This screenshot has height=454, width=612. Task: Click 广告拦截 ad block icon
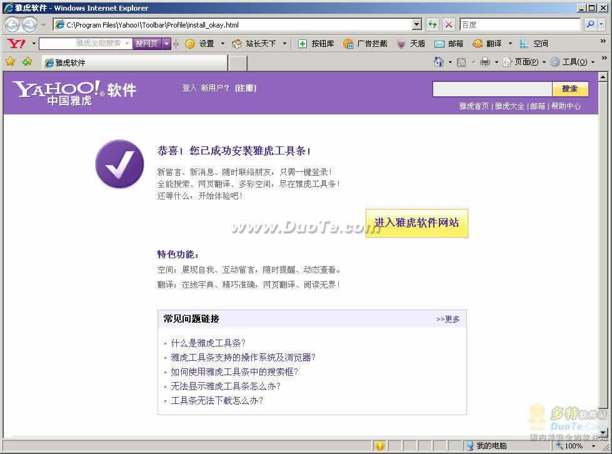(x=348, y=44)
